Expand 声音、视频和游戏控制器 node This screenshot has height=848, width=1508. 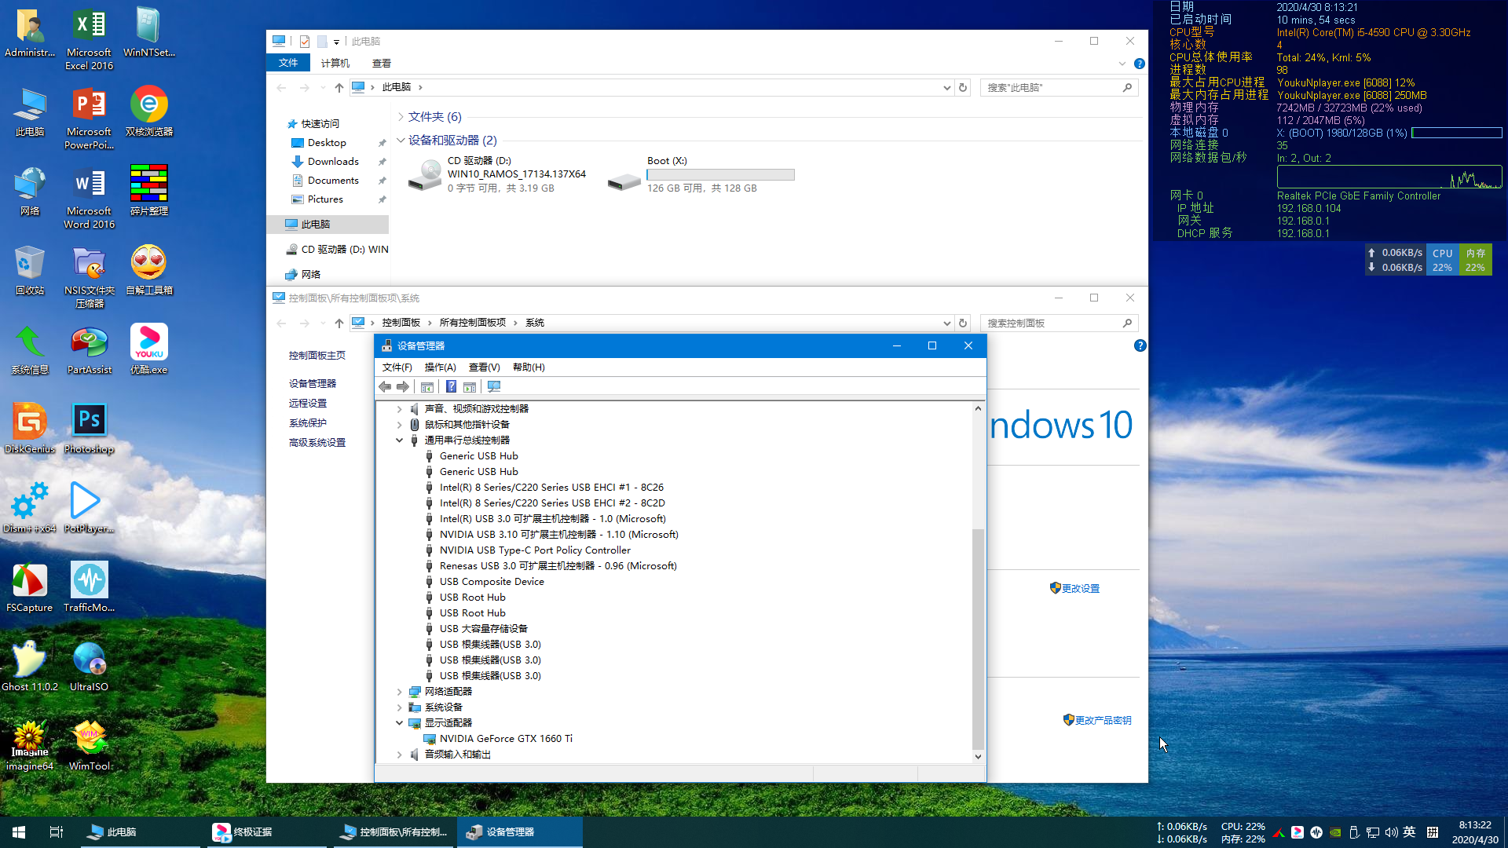tap(399, 409)
